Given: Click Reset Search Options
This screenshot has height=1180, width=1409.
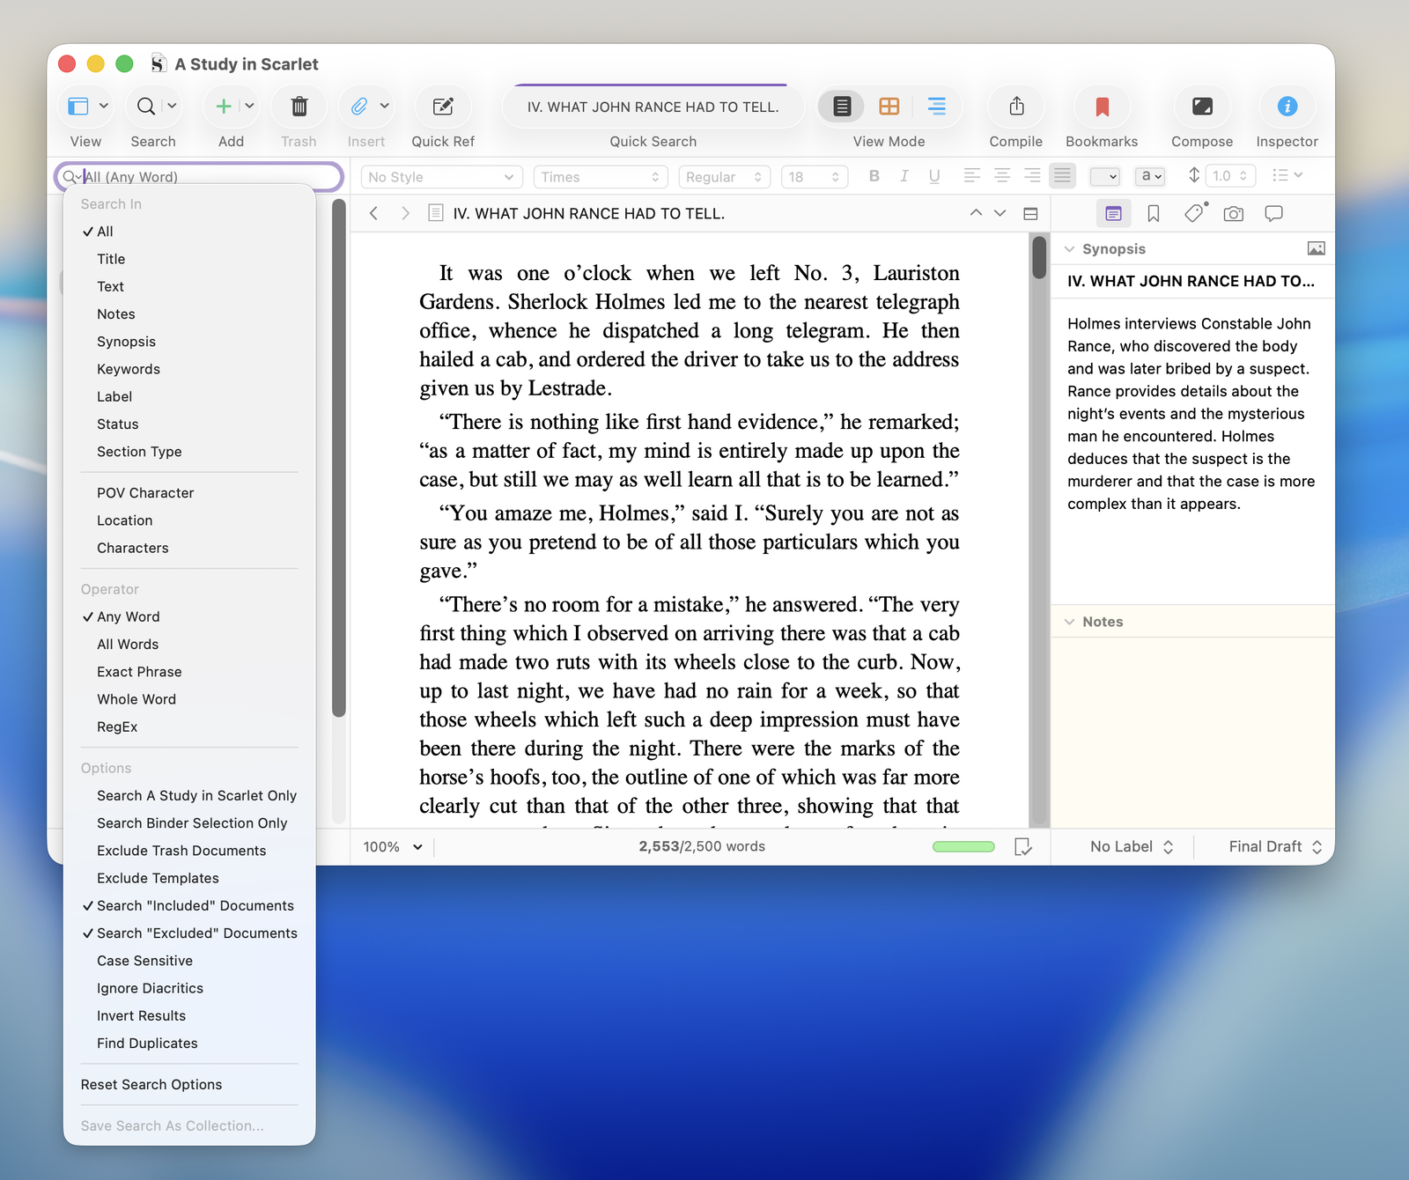Looking at the screenshot, I should click(151, 1085).
